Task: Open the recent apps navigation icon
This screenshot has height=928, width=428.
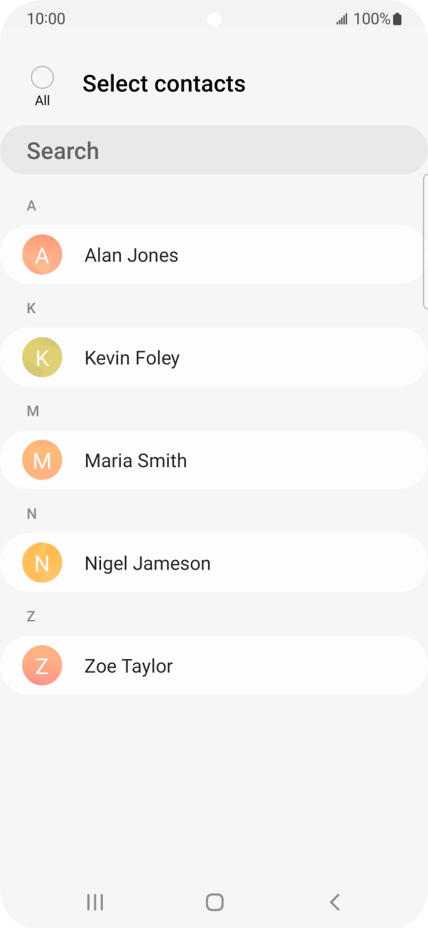Action: (x=95, y=902)
